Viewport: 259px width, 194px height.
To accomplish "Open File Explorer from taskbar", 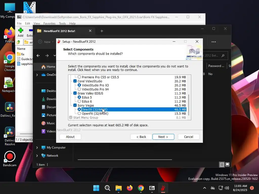I will click(119, 188).
